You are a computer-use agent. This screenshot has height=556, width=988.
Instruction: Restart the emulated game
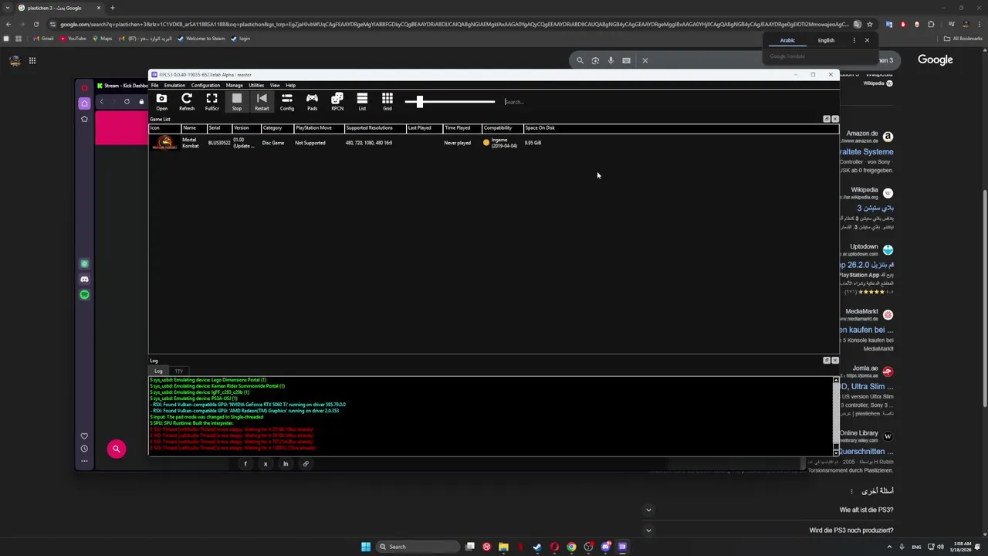(x=262, y=101)
